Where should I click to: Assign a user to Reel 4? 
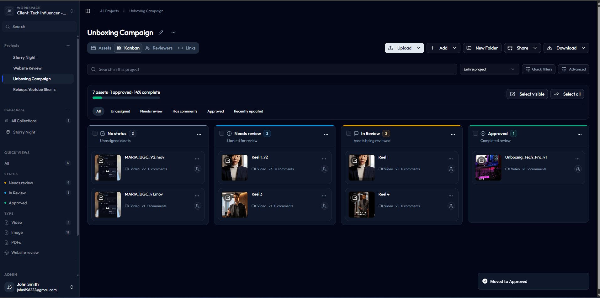pyautogui.click(x=451, y=206)
